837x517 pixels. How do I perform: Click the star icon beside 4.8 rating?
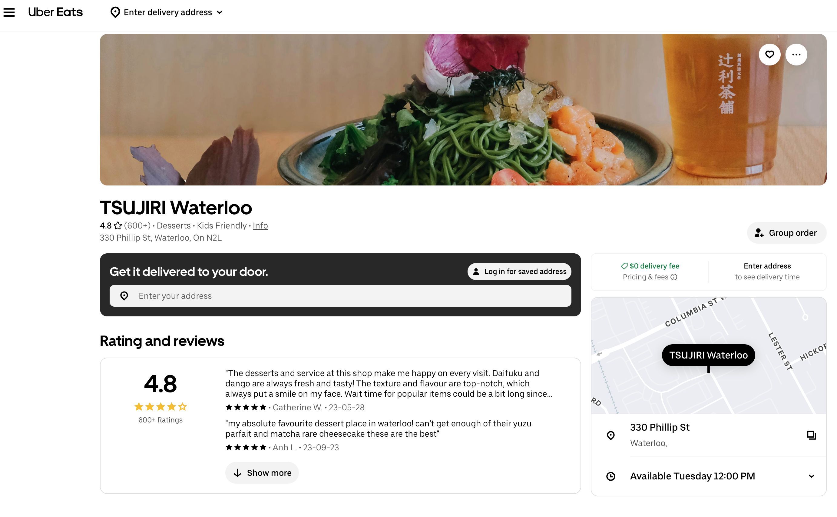pos(118,226)
